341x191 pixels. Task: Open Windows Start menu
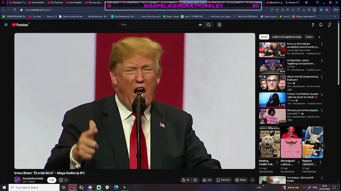coord(4,188)
